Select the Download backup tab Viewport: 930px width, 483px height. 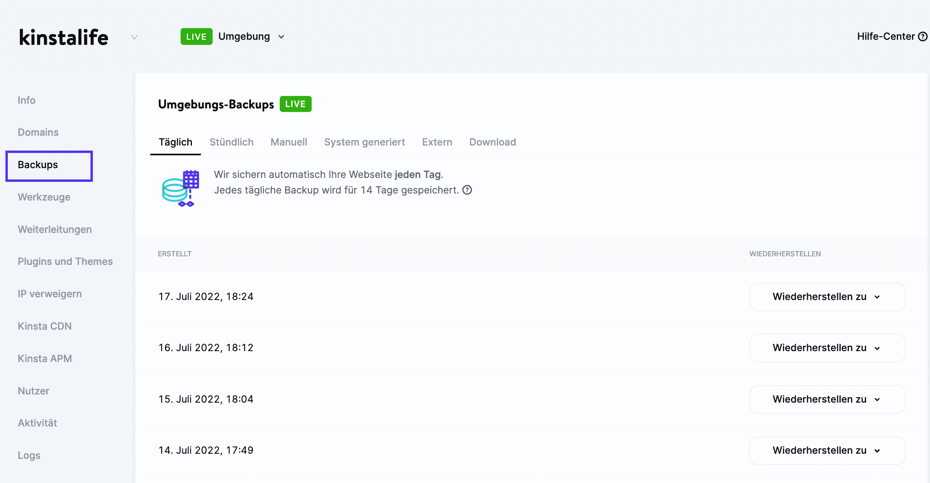pyautogui.click(x=493, y=142)
